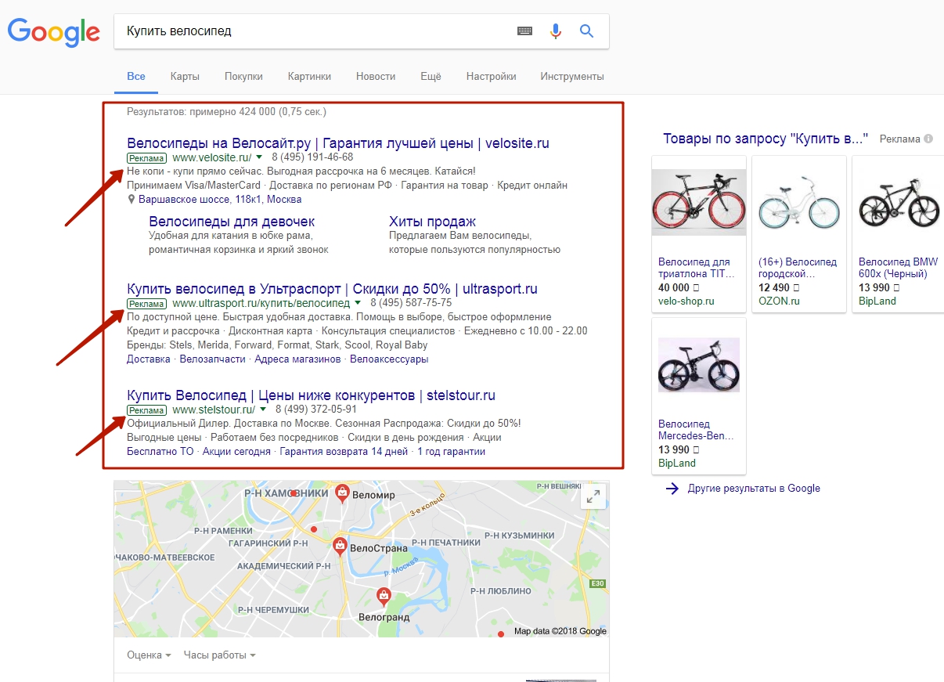Click Другие результаты в Google link
Screen dimensions: 944x682
[x=754, y=488]
